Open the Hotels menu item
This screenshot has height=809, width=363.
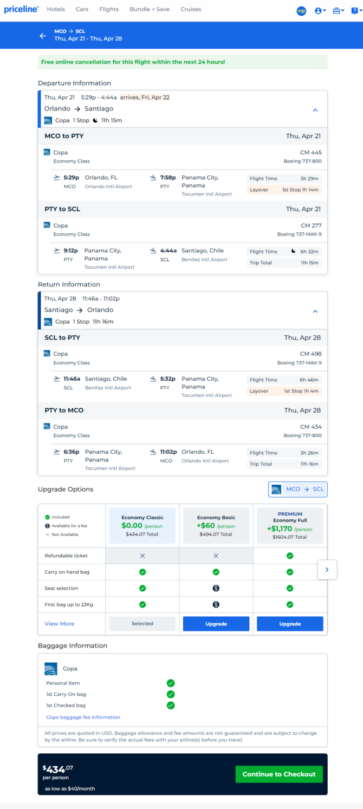pos(56,9)
